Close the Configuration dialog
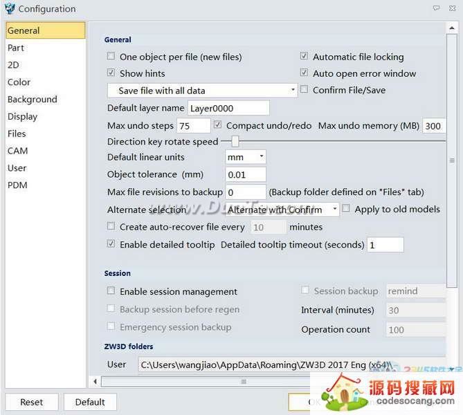 coord(453,9)
